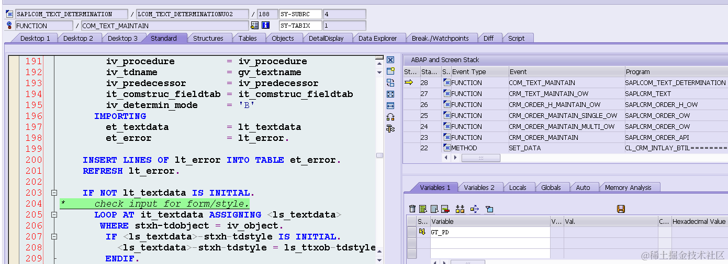Click the full-screen tool icon beside editor
This screenshot has width=728, height=264.
pos(390,94)
